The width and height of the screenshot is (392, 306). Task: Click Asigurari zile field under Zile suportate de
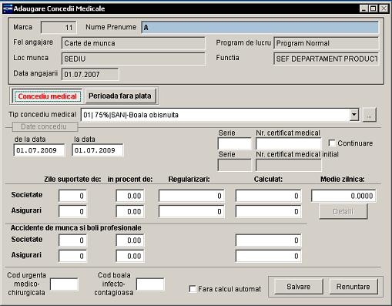(x=72, y=212)
